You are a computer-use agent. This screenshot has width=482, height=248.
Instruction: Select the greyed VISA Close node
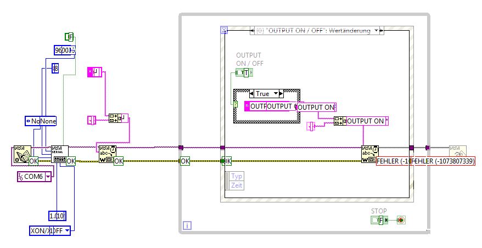[x=458, y=150]
